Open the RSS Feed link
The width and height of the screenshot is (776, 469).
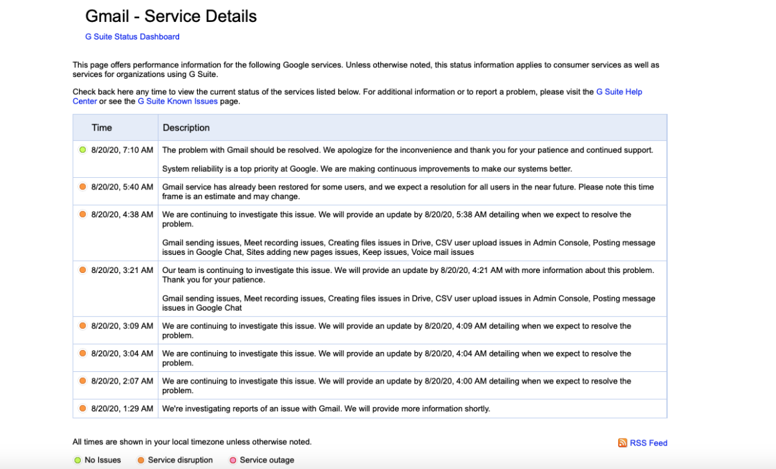pyautogui.click(x=648, y=443)
